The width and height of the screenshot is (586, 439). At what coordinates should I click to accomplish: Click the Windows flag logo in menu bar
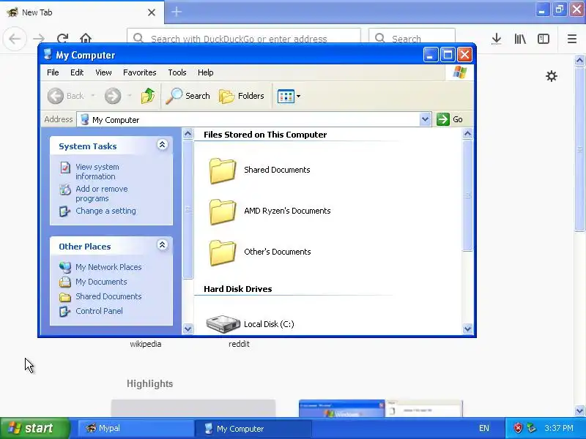[x=460, y=72]
